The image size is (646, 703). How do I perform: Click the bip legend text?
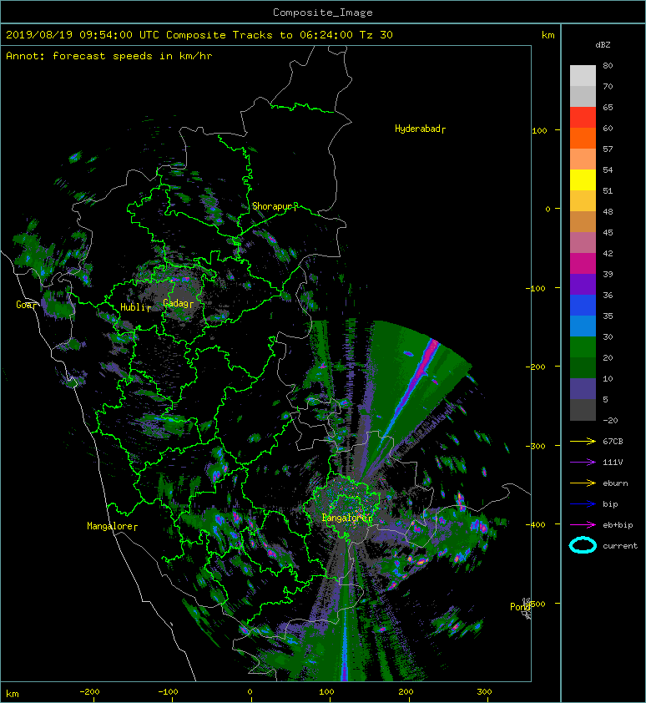[x=611, y=504]
